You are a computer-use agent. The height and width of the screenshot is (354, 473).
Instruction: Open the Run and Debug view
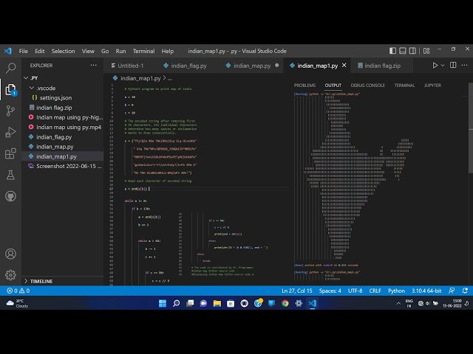(10, 132)
